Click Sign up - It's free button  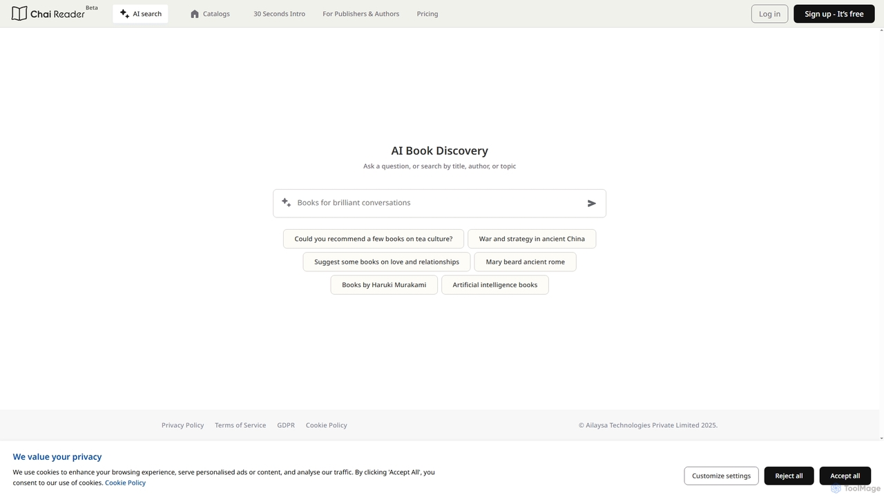pyautogui.click(x=834, y=14)
